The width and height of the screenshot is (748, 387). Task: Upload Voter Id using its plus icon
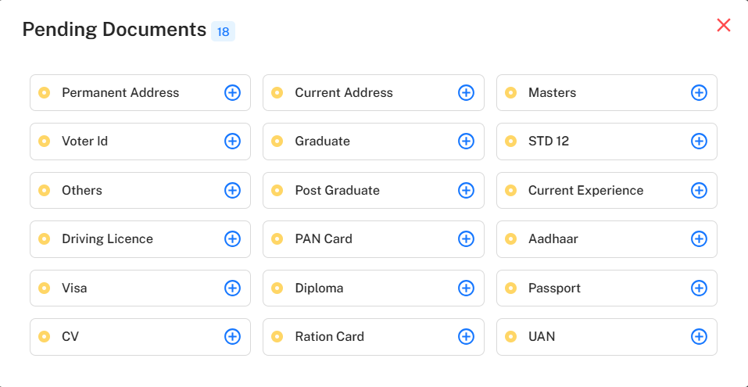[x=232, y=142]
